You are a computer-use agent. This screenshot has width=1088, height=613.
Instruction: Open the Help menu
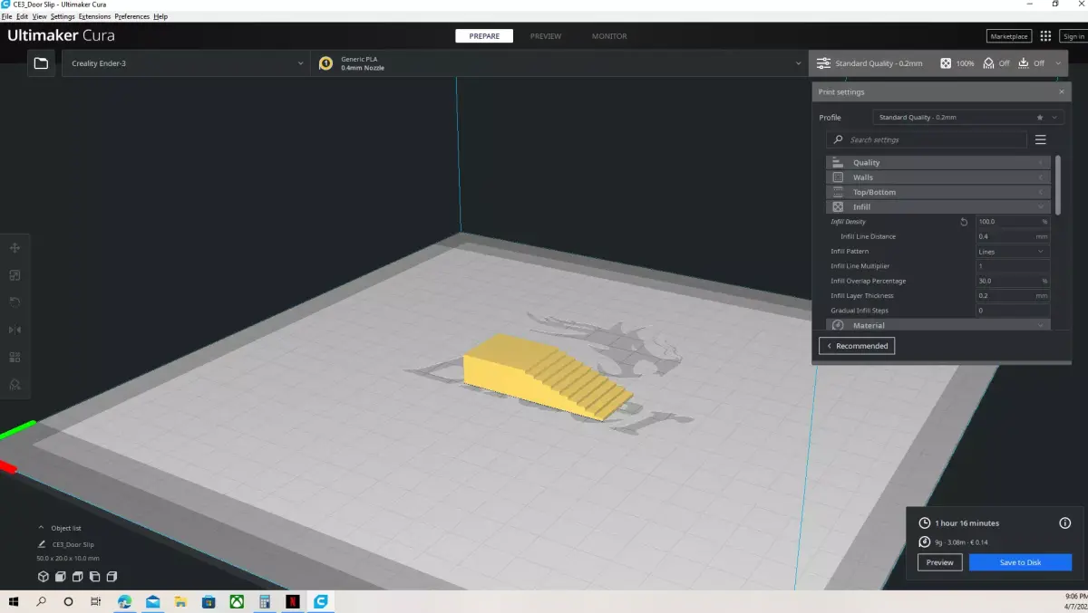pyautogui.click(x=160, y=16)
